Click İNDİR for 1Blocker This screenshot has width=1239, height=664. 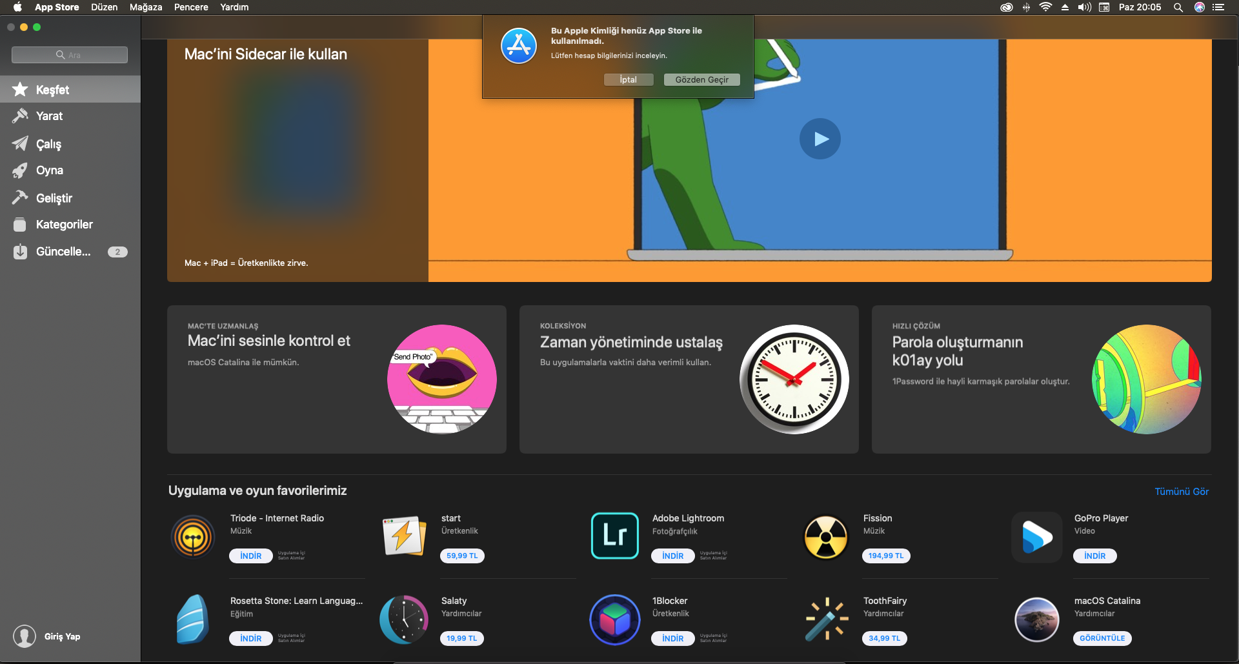pos(673,638)
